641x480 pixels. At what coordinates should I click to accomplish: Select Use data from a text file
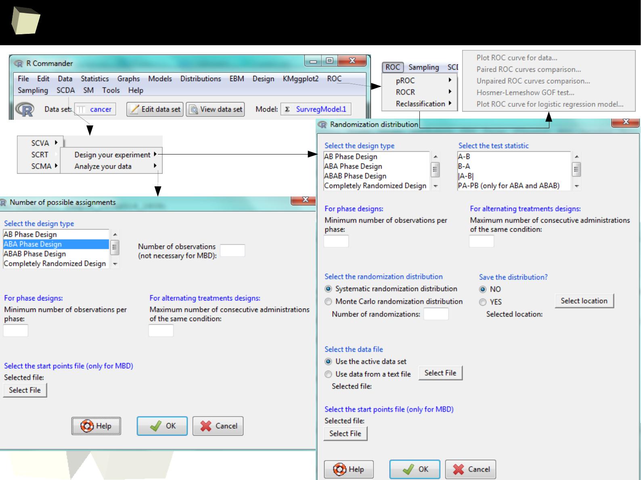(328, 374)
